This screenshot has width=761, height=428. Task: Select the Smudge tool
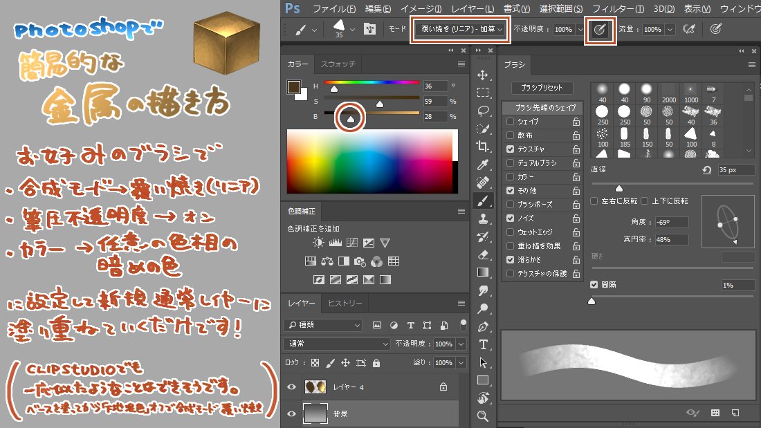point(482,290)
